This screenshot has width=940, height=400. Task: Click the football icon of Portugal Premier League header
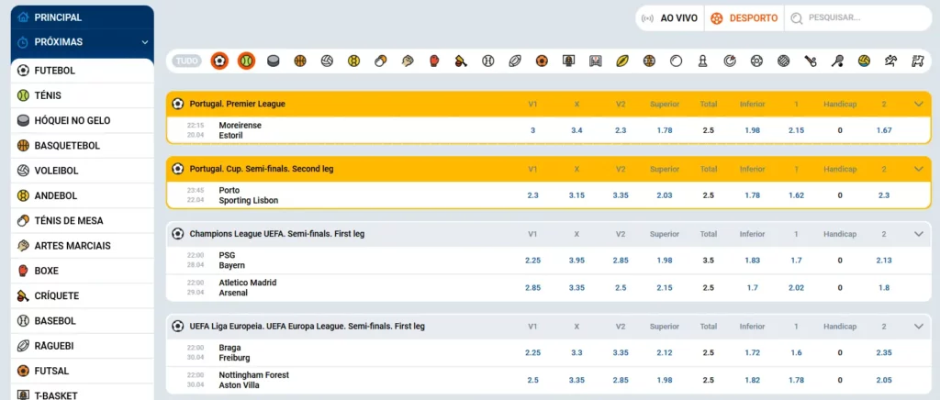177,104
